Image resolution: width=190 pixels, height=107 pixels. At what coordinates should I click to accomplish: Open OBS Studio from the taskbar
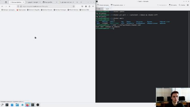pyautogui.click(x=38, y=105)
